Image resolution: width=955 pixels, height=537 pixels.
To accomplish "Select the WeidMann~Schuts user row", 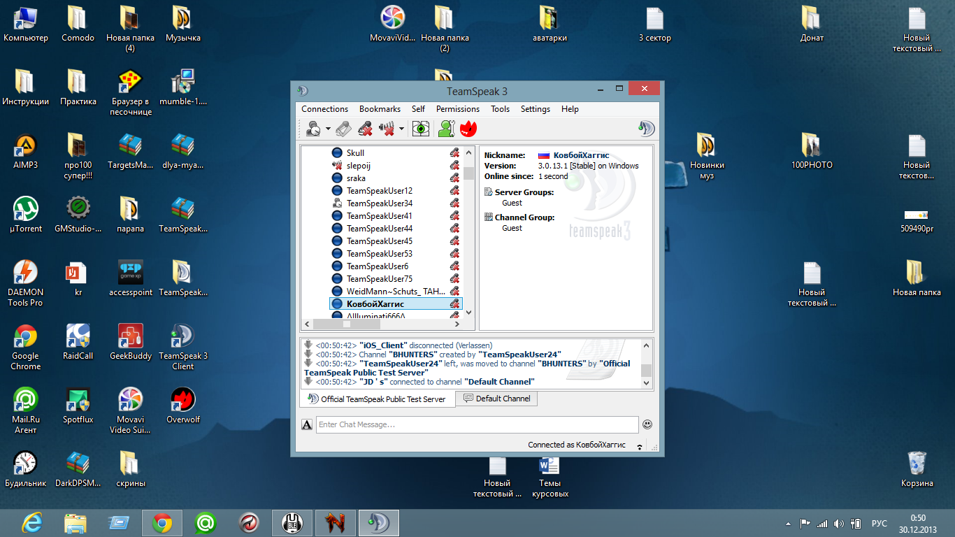I will pos(396,292).
